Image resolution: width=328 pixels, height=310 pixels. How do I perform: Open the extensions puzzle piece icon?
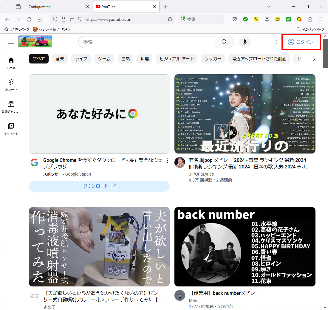pos(310,19)
